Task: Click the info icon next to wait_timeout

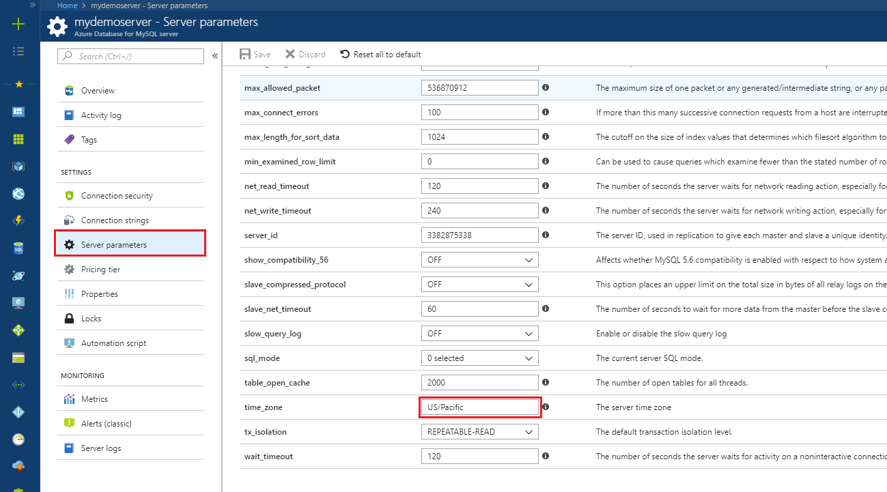Action: click(546, 456)
